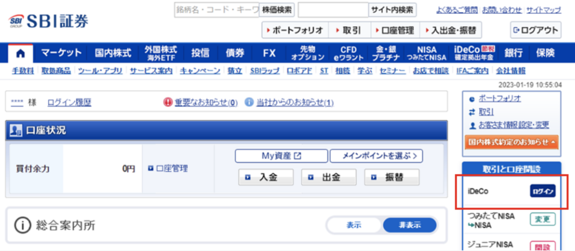Screen dimensions: 575x251
Task: Focus the 銘柄名・コード search field
Action: tap(217, 10)
